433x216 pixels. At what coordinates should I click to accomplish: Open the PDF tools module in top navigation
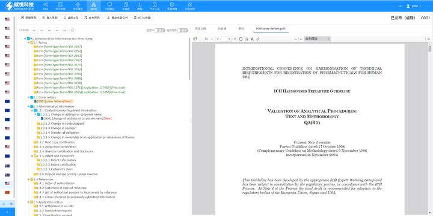[x=155, y=6]
